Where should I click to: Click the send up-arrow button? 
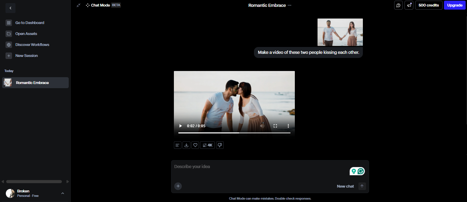pos(362,186)
